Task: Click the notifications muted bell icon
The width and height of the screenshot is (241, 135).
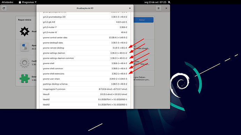Action: (x=169, y=2)
